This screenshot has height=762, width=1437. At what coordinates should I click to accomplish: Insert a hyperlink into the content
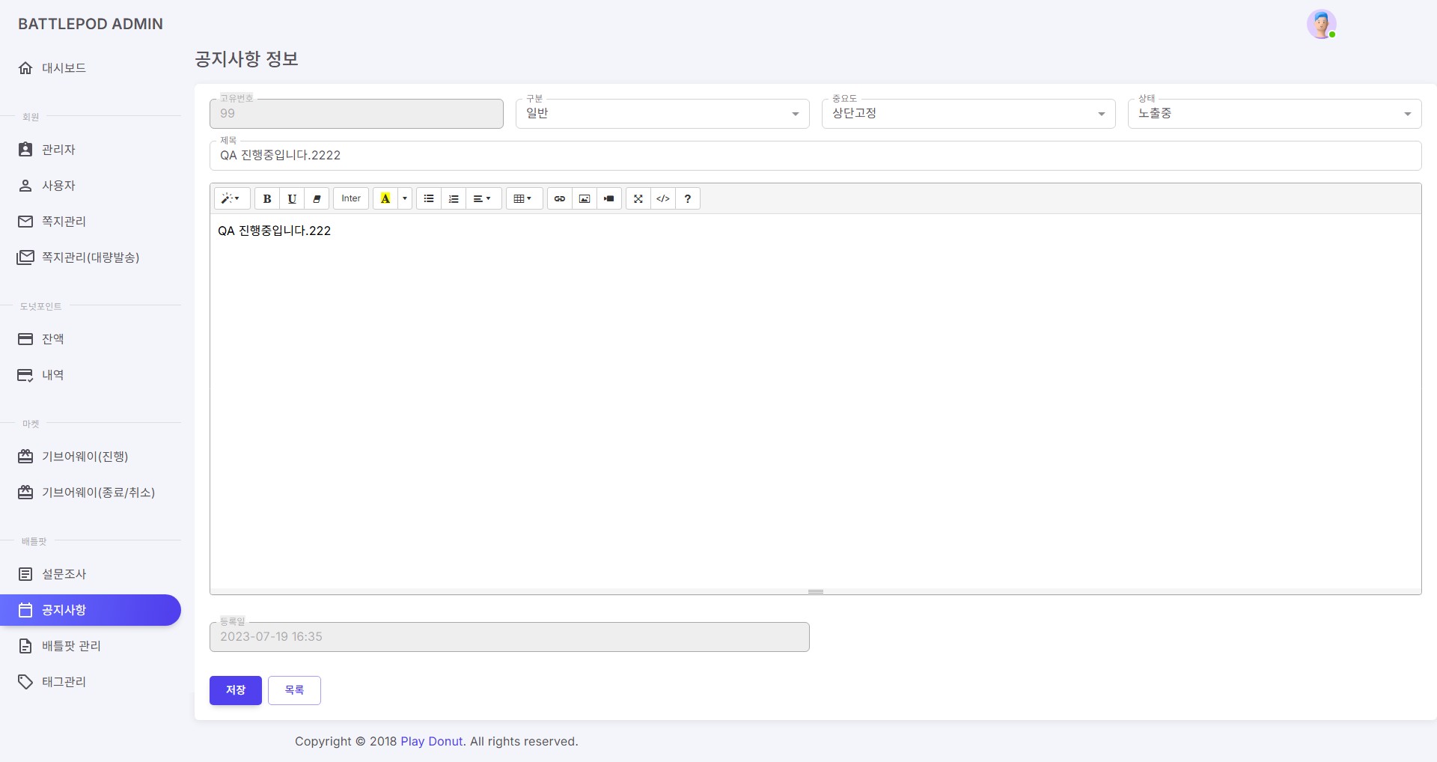[559, 198]
